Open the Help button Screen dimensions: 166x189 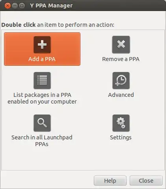110,181
